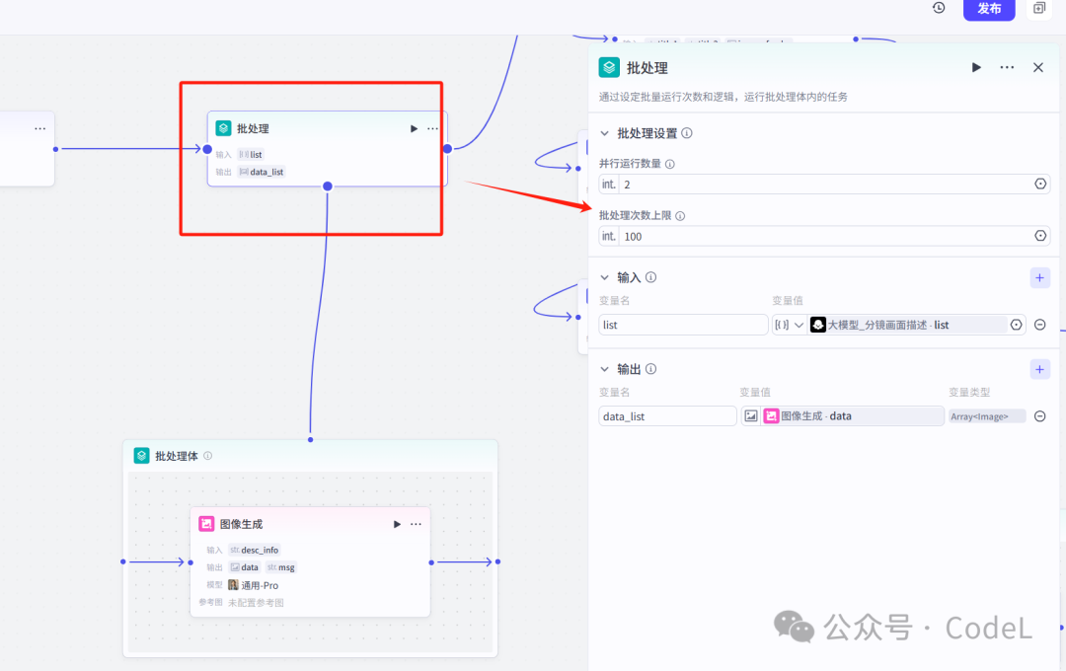Screen dimensions: 1066x671
Task: Edit the 并行运行数量 value field
Action: tap(824, 185)
